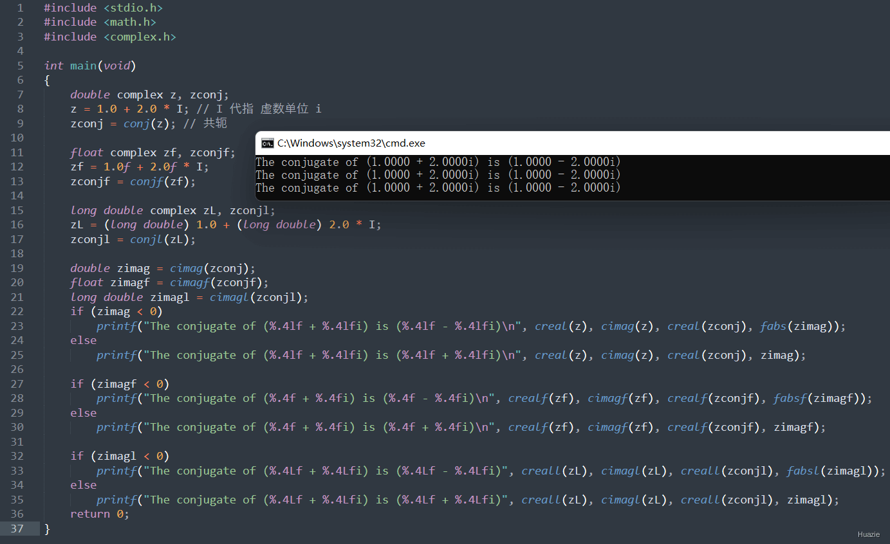
Task: Click gutter line number 14
Action: tap(17, 196)
